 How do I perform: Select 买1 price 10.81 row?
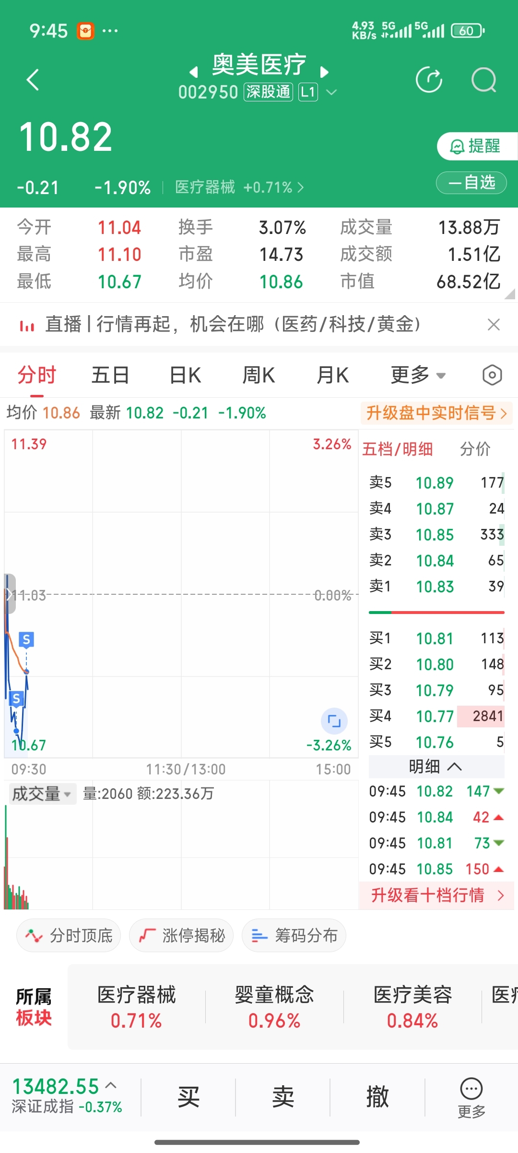coord(436,638)
